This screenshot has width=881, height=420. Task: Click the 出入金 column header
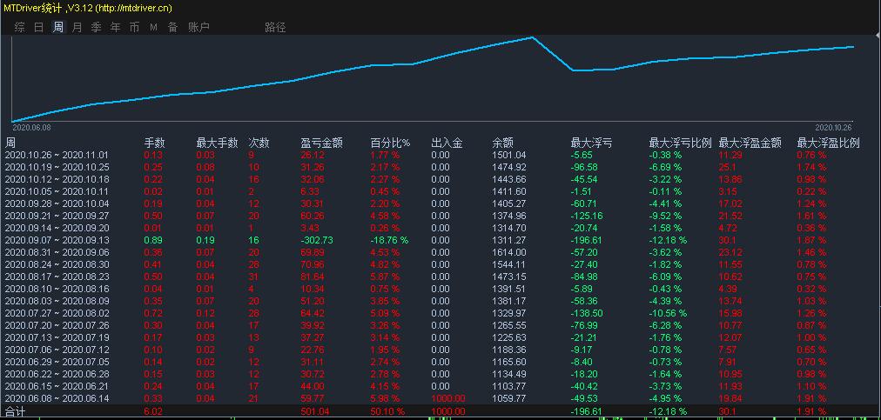(x=447, y=143)
